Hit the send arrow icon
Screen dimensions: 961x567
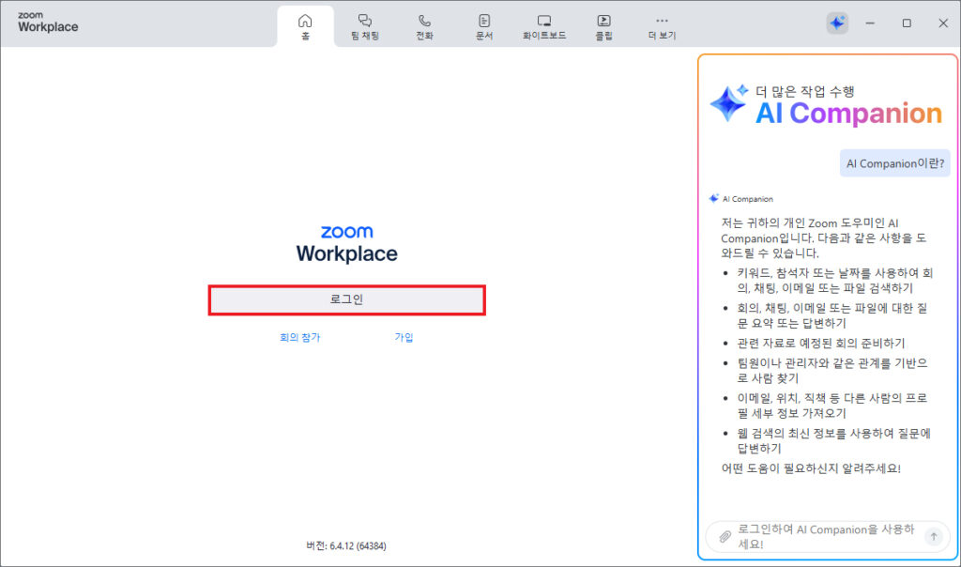point(934,536)
